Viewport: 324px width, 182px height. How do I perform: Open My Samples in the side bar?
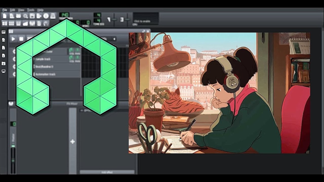4,48
